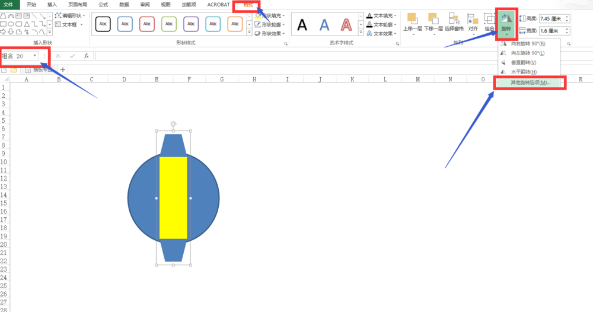Pick the scribble shape in the gallery
Image resolution: width=593 pixels, height=312 pixels.
(27, 32)
